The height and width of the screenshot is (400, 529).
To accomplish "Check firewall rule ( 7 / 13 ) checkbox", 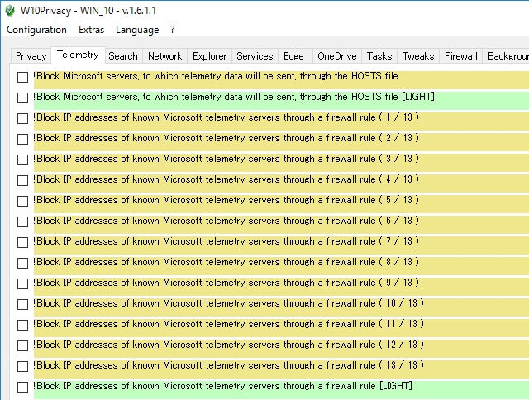I will click(22, 242).
